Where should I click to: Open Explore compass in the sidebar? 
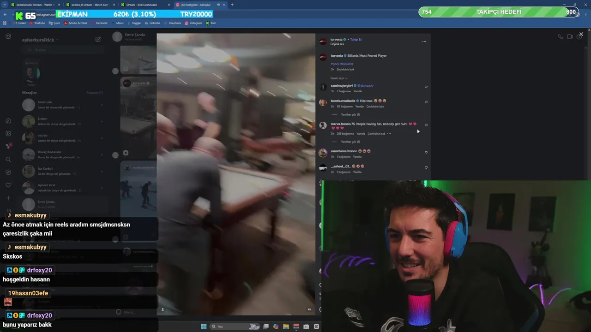(x=8, y=172)
